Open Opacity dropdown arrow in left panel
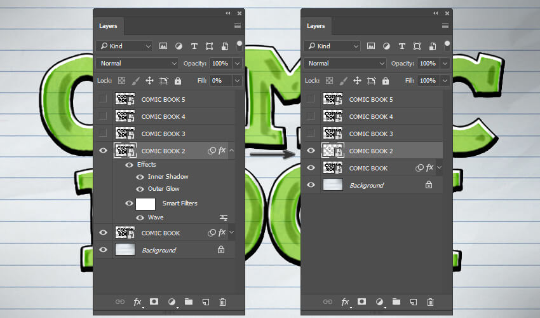Image resolution: width=540 pixels, height=318 pixels. [x=238, y=64]
